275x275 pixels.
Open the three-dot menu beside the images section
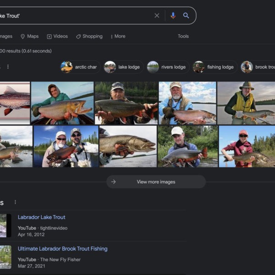click(8, 67)
